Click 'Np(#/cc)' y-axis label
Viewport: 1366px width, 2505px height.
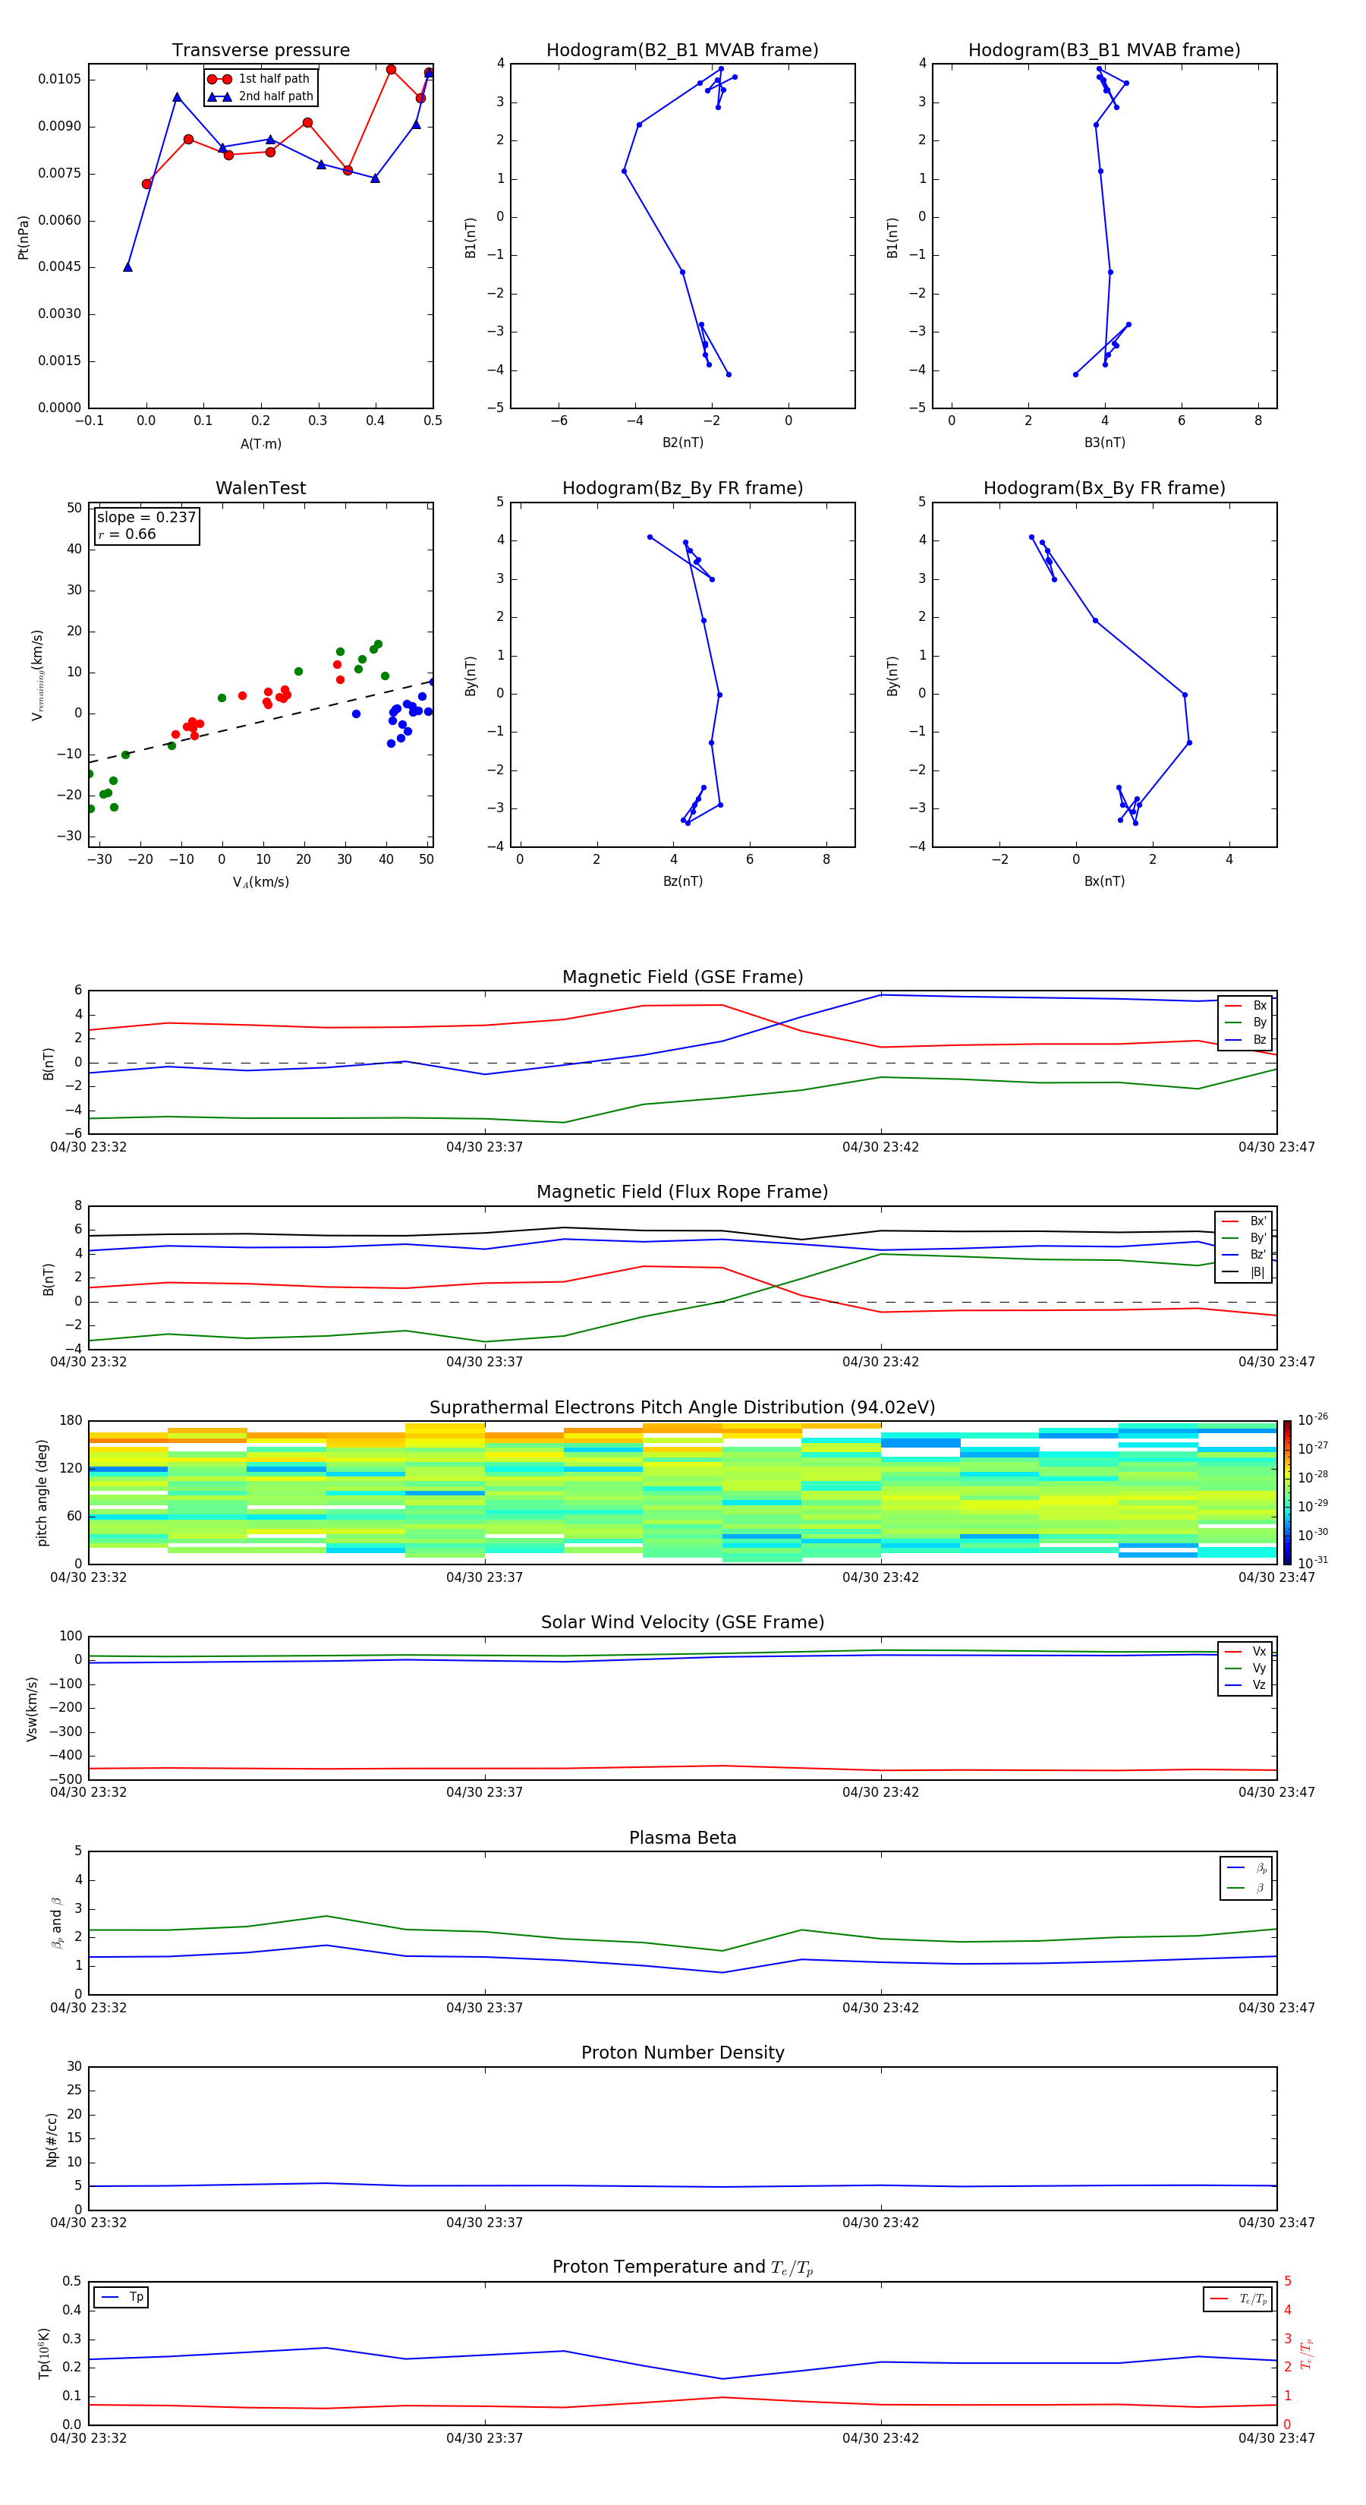click(52, 2138)
